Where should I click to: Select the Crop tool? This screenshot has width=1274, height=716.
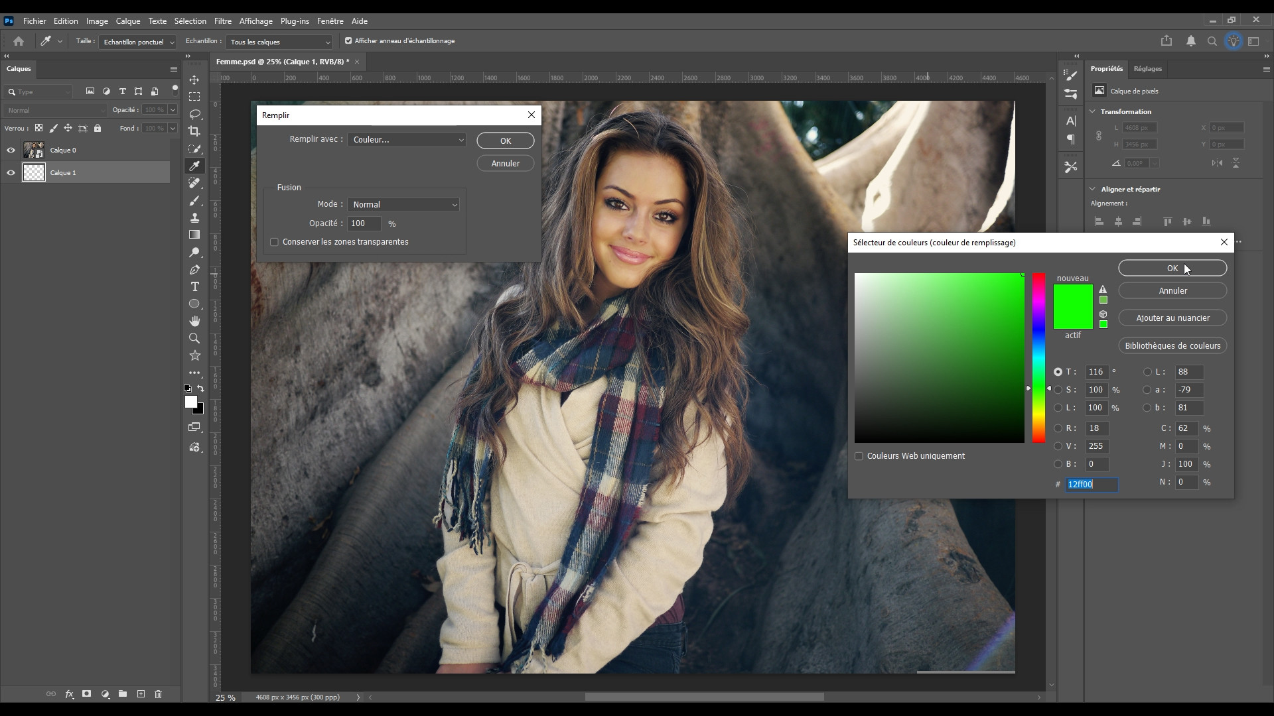coord(194,131)
